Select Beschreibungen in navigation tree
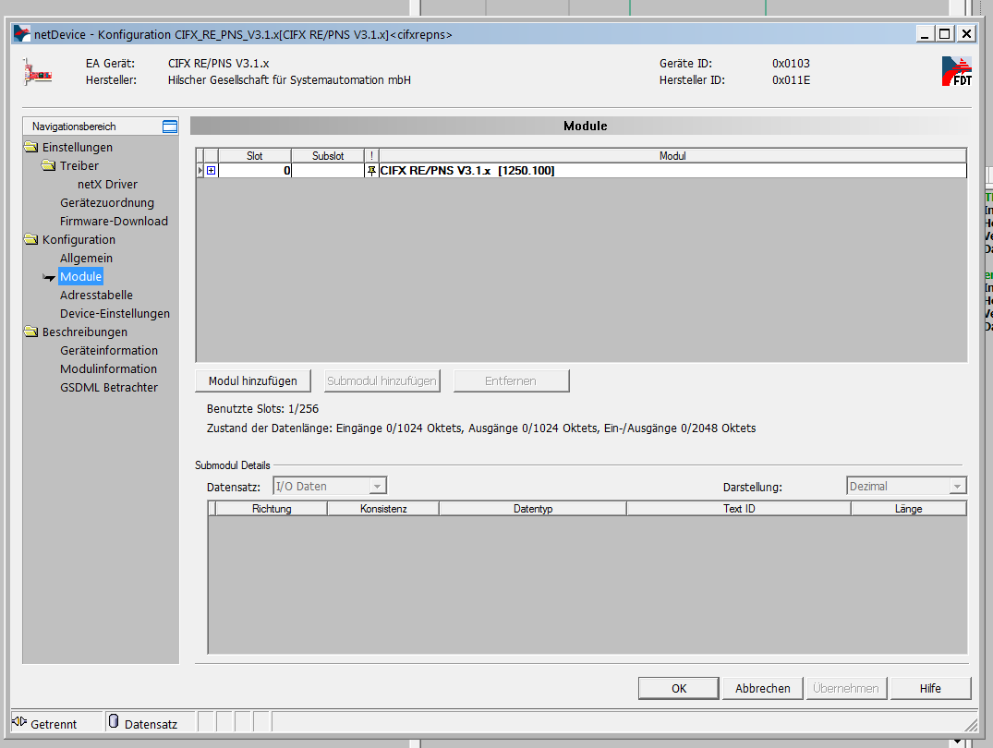The height and width of the screenshot is (748, 993). coord(85,332)
